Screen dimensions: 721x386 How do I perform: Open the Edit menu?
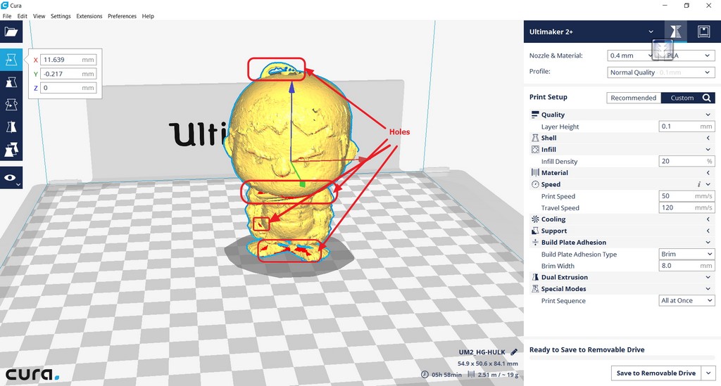22,16
